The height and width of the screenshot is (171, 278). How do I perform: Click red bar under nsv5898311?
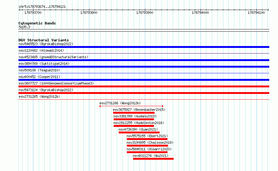pos(147,152)
